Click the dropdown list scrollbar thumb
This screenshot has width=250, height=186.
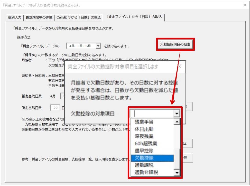pos(177,159)
